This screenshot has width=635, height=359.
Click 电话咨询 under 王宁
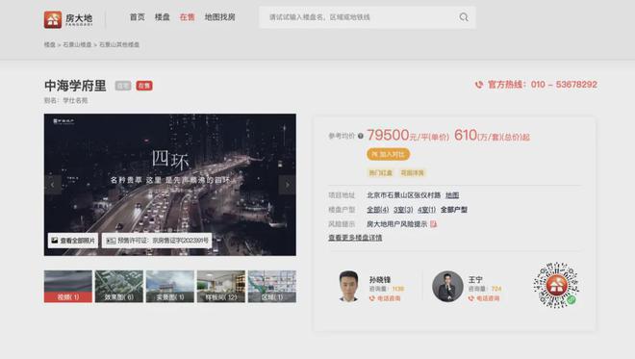coord(484,298)
